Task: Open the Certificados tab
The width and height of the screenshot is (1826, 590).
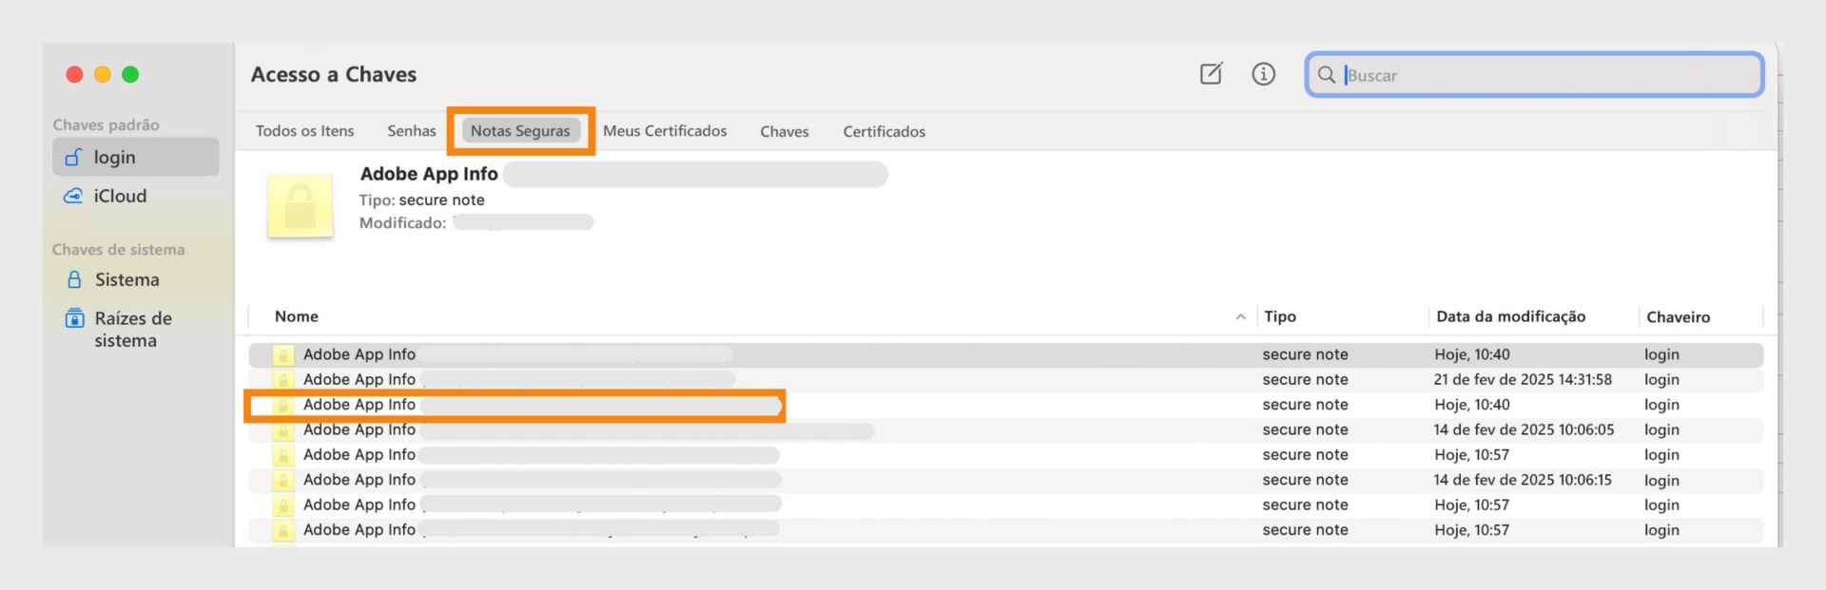Action: tap(884, 131)
